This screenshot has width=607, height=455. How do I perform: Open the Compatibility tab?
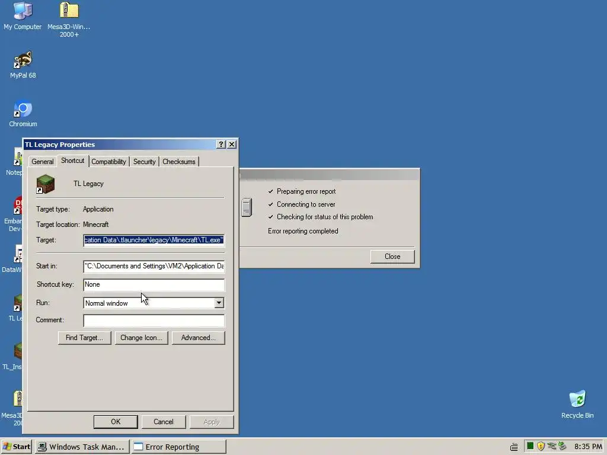(109, 162)
